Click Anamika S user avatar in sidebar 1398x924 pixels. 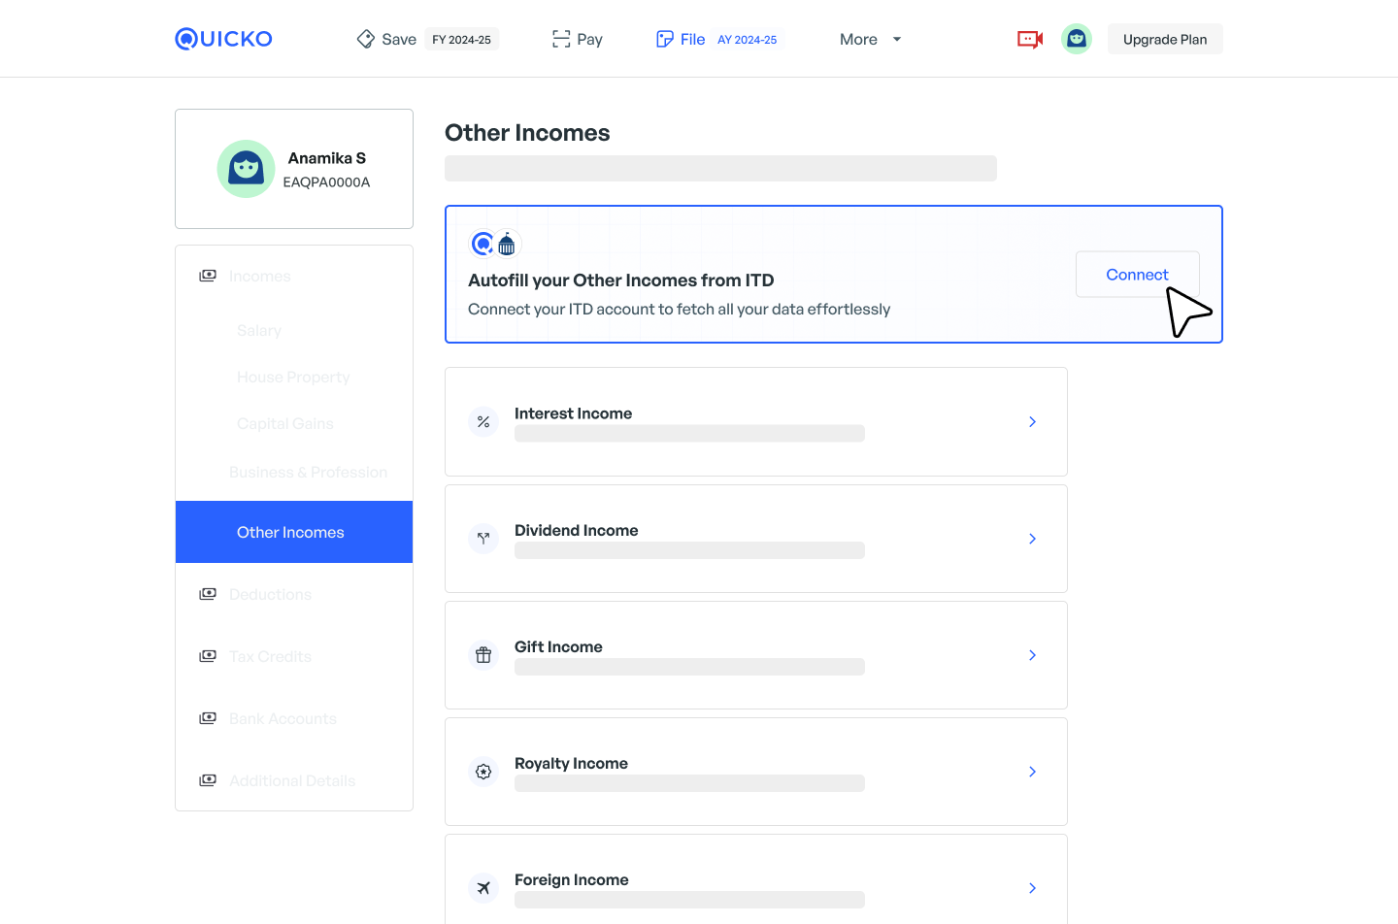(x=246, y=169)
